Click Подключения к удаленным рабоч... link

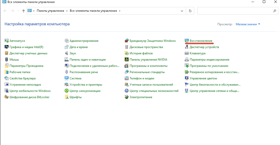click(x=94, y=66)
